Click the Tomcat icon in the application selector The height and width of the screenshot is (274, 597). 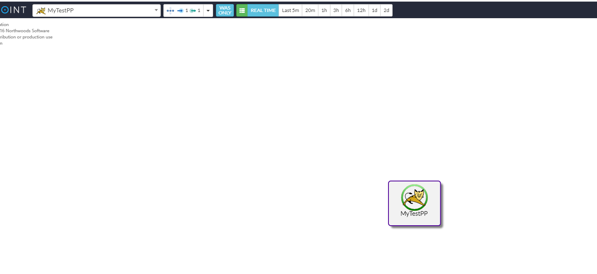(x=41, y=11)
